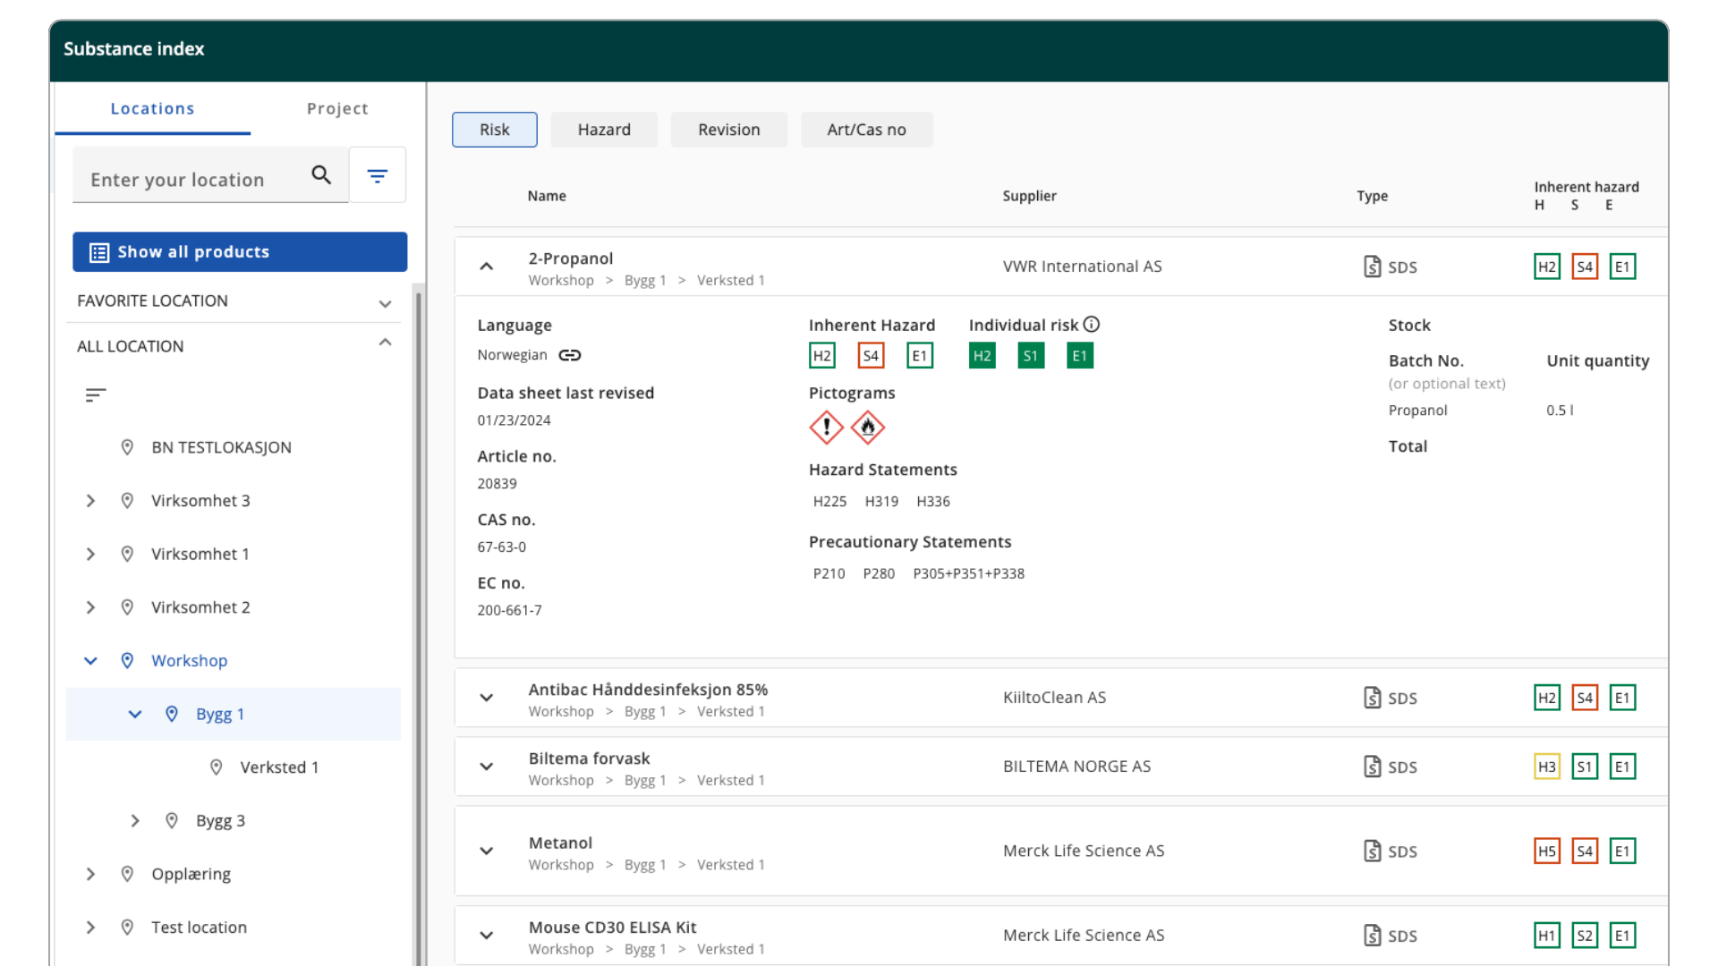The width and height of the screenshot is (1718, 966).
Task: Click the search magnifier icon
Action: pos(321,175)
